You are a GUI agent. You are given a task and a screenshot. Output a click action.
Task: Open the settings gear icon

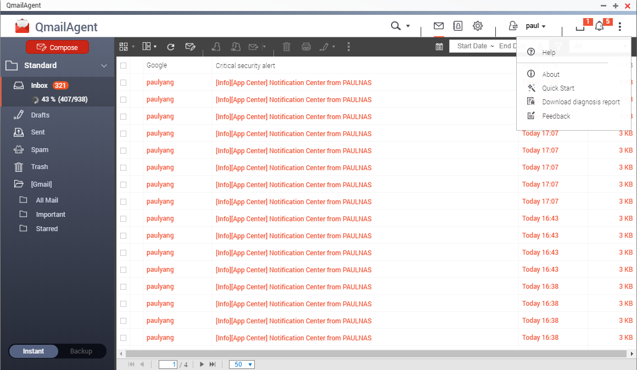click(x=478, y=26)
